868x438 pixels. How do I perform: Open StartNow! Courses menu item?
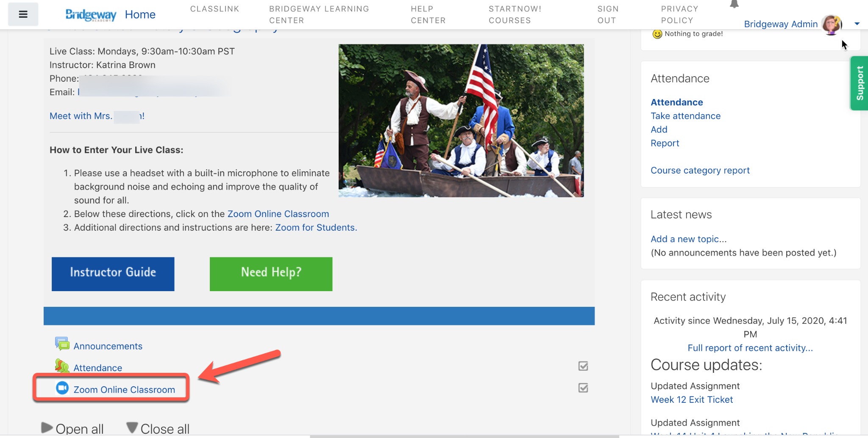click(x=515, y=14)
